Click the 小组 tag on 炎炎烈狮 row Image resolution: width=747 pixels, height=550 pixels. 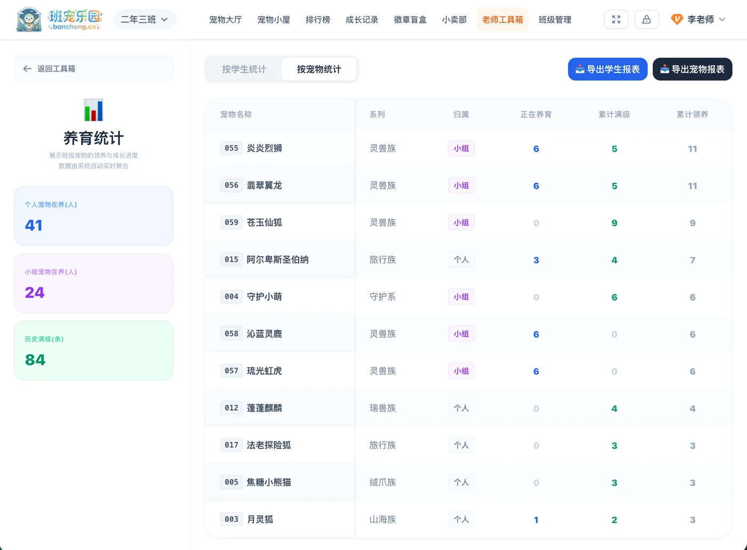click(461, 148)
